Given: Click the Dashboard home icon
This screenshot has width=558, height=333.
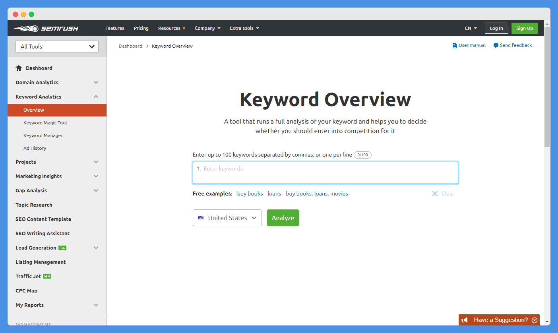Looking at the screenshot, I should tap(19, 68).
